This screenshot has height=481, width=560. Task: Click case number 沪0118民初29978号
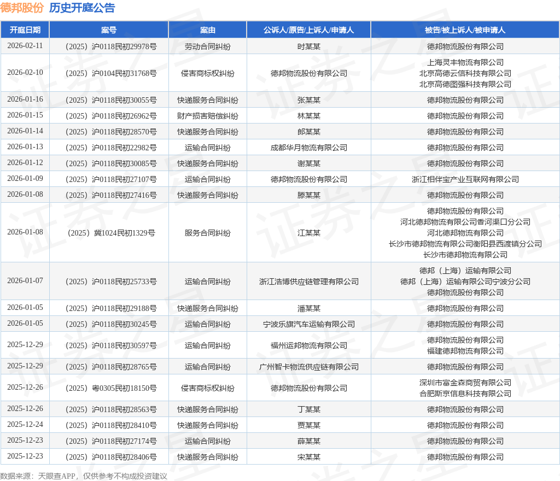click(111, 47)
